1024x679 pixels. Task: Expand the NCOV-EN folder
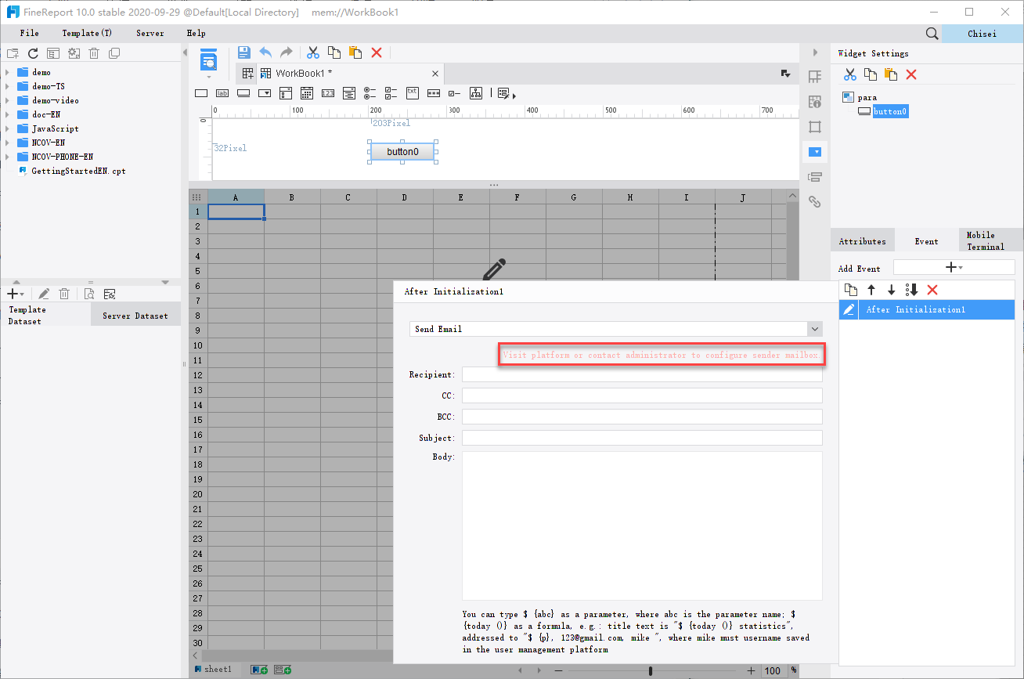coord(7,143)
